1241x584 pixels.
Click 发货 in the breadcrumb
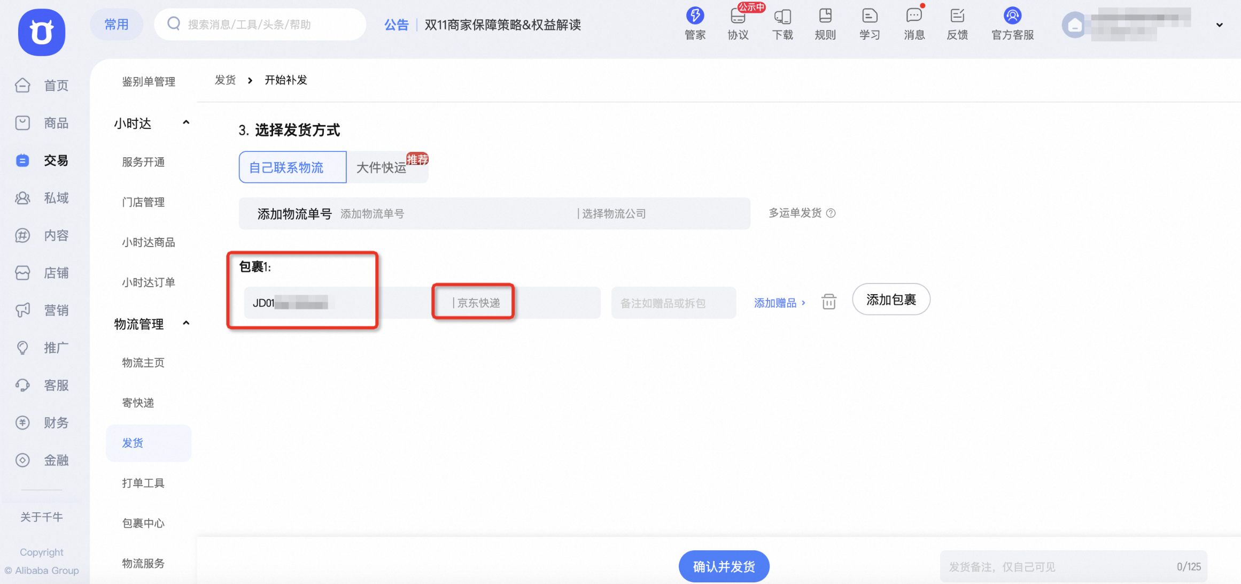[x=225, y=80]
